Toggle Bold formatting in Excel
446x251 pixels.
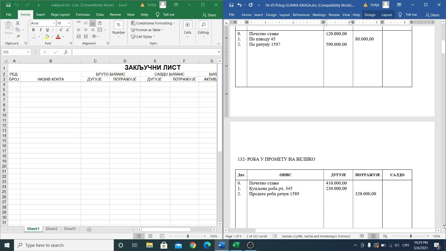[33, 30]
